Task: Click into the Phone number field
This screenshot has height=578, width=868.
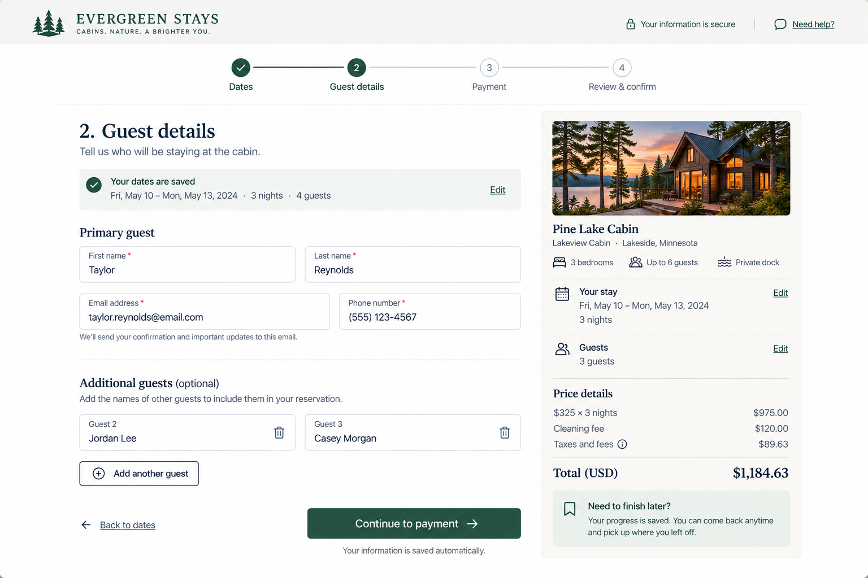Action: tap(430, 312)
